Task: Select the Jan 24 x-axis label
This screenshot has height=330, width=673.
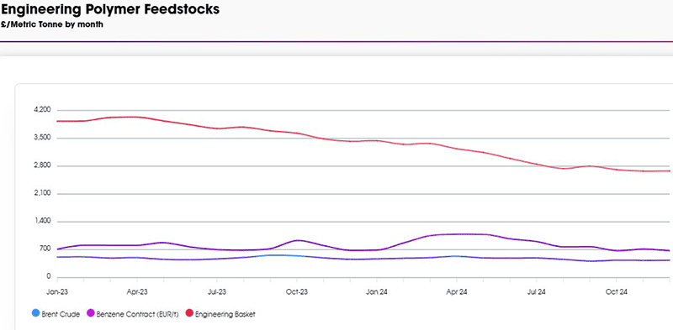Action: click(376, 292)
